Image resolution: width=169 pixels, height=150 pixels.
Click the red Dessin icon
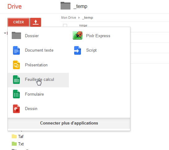coord(16,109)
